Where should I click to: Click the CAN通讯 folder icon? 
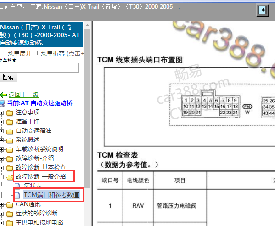tap(10, 205)
